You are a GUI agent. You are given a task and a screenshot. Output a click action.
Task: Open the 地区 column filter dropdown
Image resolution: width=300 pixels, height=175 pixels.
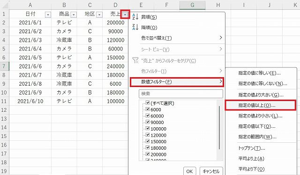(99, 15)
